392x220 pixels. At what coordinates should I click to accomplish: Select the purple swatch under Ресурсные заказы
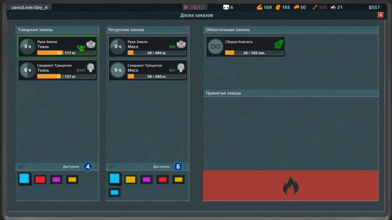click(146, 179)
